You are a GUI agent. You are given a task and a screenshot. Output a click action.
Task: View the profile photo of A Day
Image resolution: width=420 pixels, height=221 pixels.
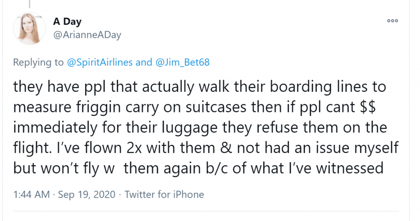(30, 28)
